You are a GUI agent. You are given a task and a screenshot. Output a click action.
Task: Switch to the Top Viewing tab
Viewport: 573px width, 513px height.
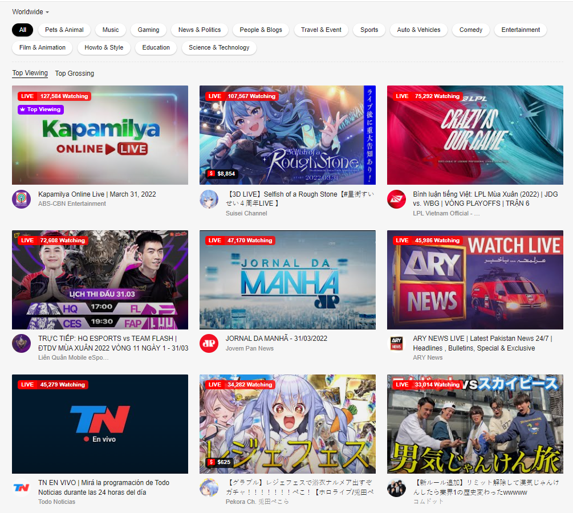(30, 73)
